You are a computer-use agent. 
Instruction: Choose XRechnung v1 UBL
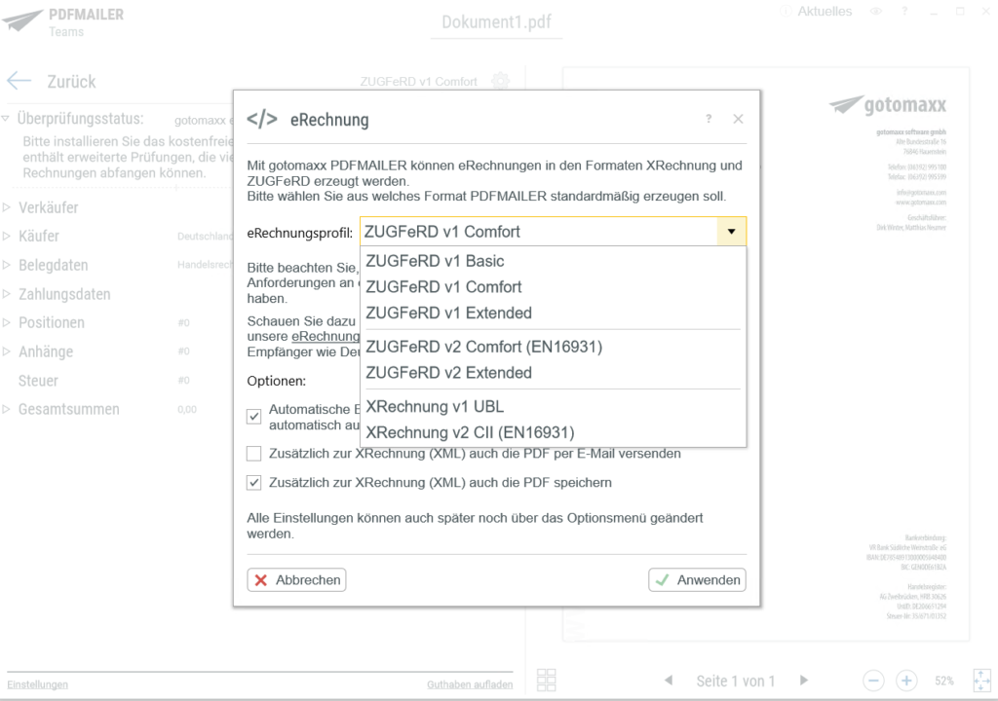pyautogui.click(x=554, y=406)
